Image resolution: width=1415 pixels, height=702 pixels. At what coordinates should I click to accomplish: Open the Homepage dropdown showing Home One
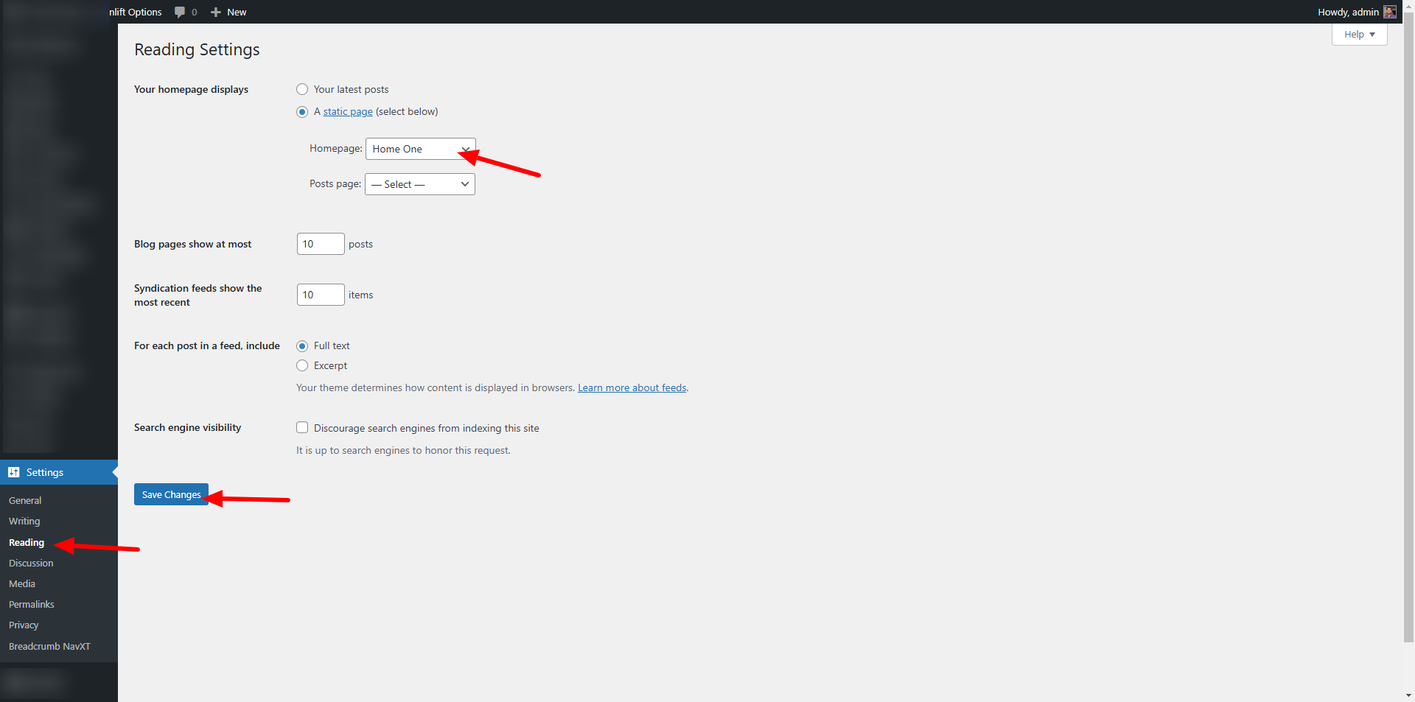click(420, 149)
